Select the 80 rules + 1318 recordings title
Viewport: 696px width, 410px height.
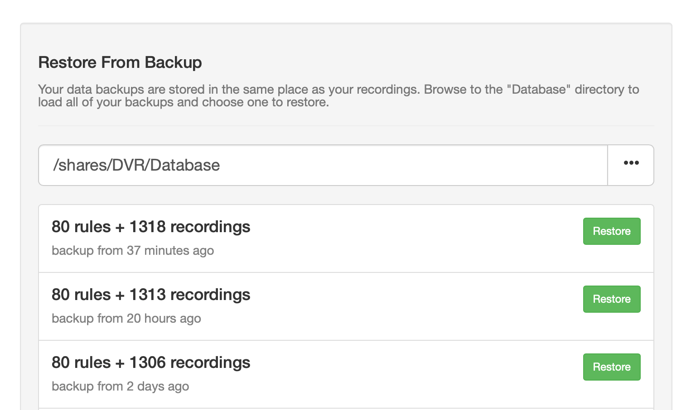[x=151, y=227]
